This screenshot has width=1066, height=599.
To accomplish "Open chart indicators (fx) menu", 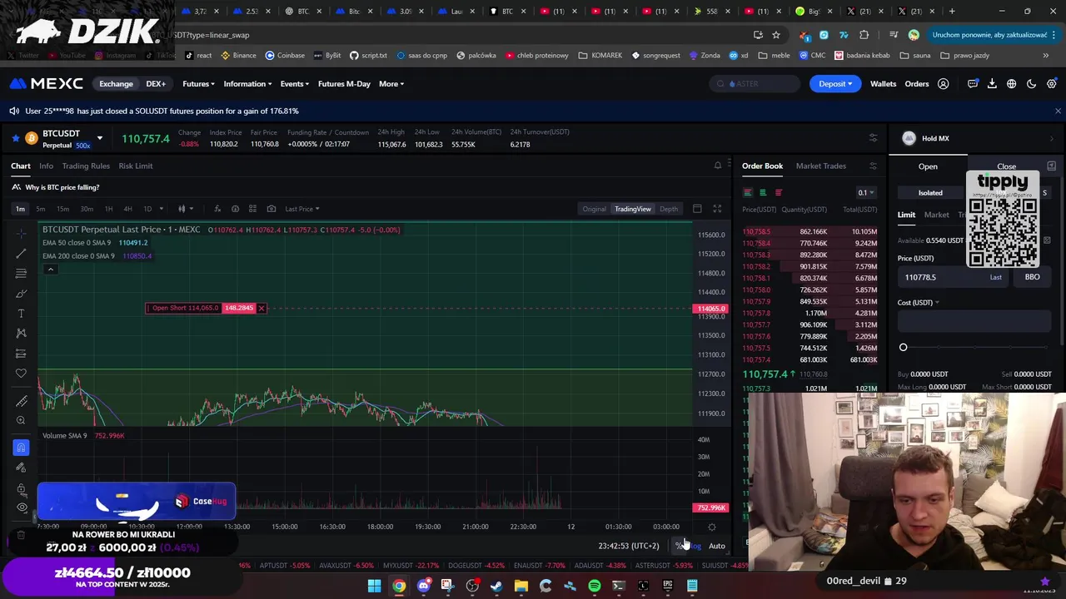I will [217, 209].
